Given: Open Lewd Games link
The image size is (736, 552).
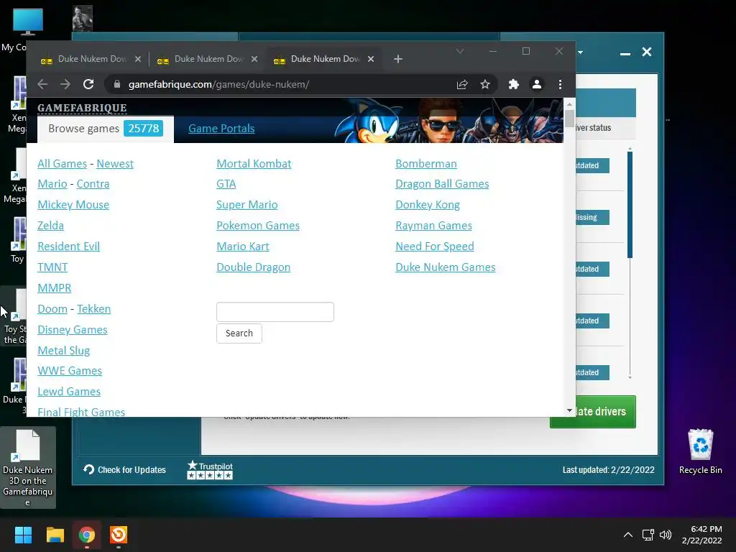Looking at the screenshot, I should (x=69, y=392).
